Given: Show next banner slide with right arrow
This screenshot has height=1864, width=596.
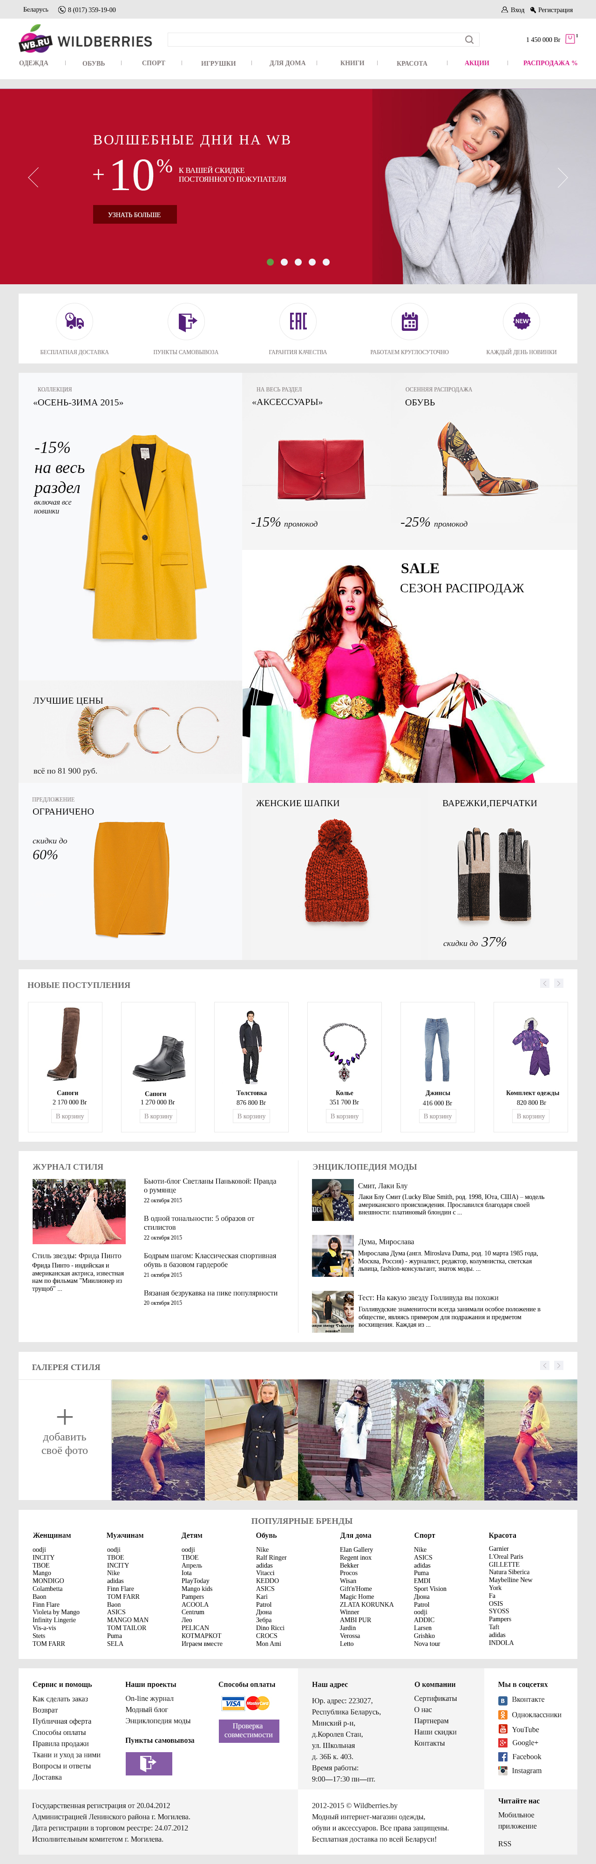Looking at the screenshot, I should tap(563, 177).
